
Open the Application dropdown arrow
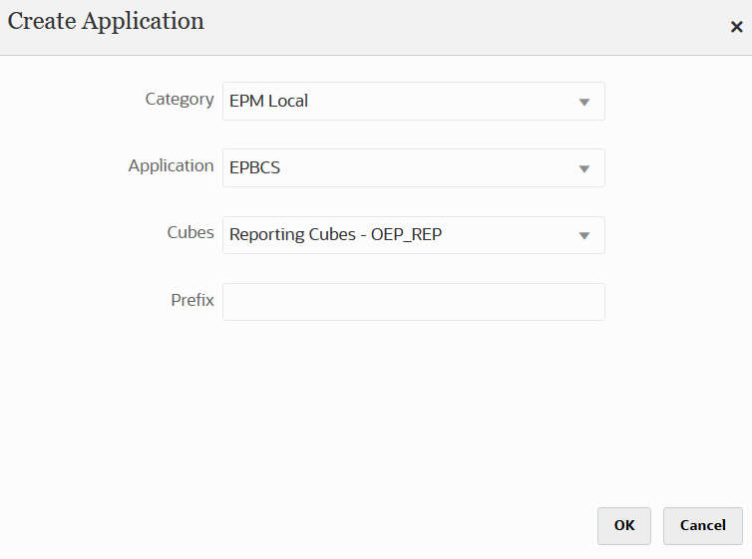coord(584,168)
